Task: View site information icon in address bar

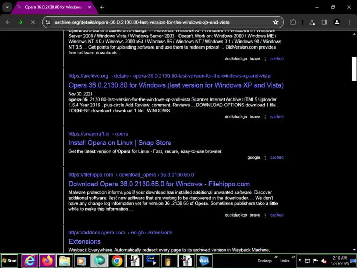Action: point(48,22)
